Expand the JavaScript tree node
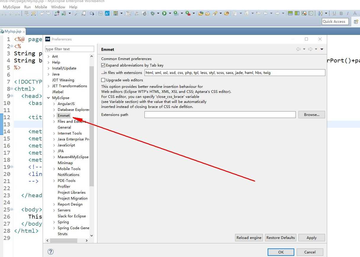 [x=54, y=145]
